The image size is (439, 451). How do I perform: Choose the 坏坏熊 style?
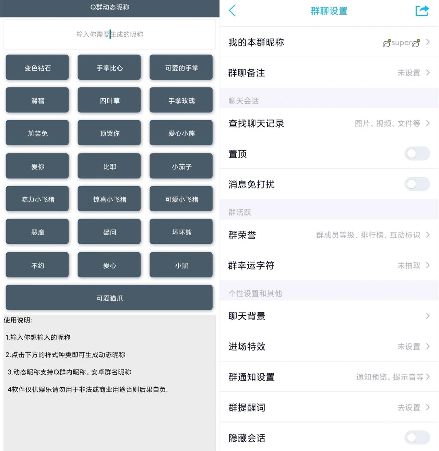(x=181, y=232)
